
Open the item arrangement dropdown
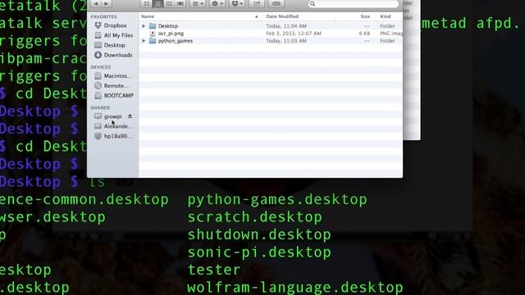(198, 3)
